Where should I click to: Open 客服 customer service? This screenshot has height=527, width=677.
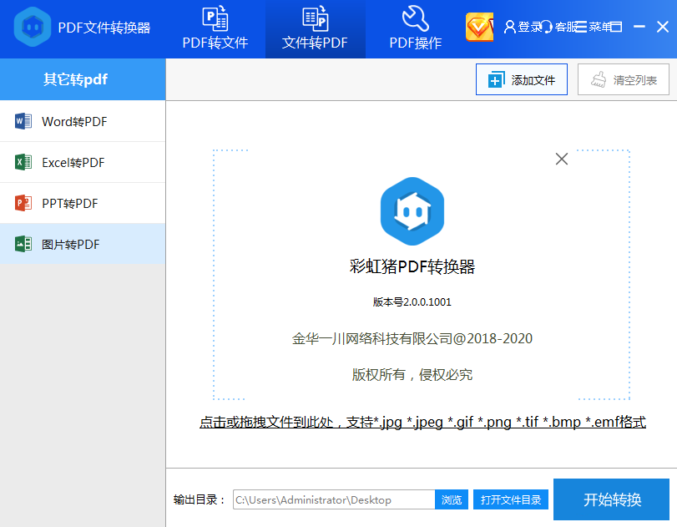click(559, 27)
